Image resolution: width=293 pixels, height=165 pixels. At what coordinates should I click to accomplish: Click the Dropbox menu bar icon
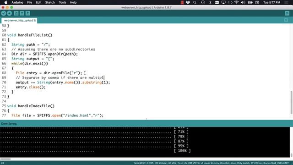point(188,2)
